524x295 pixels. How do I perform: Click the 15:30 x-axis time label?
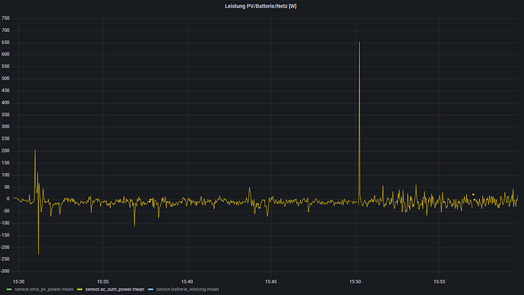click(x=19, y=281)
